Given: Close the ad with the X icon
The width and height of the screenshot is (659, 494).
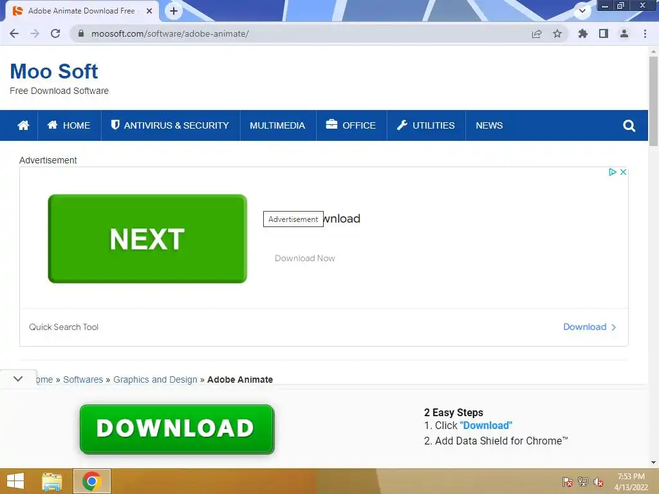Looking at the screenshot, I should pyautogui.click(x=623, y=172).
